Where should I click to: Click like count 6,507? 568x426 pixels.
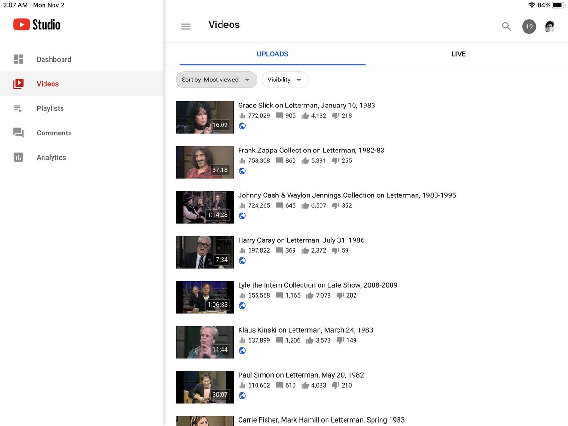(x=319, y=205)
